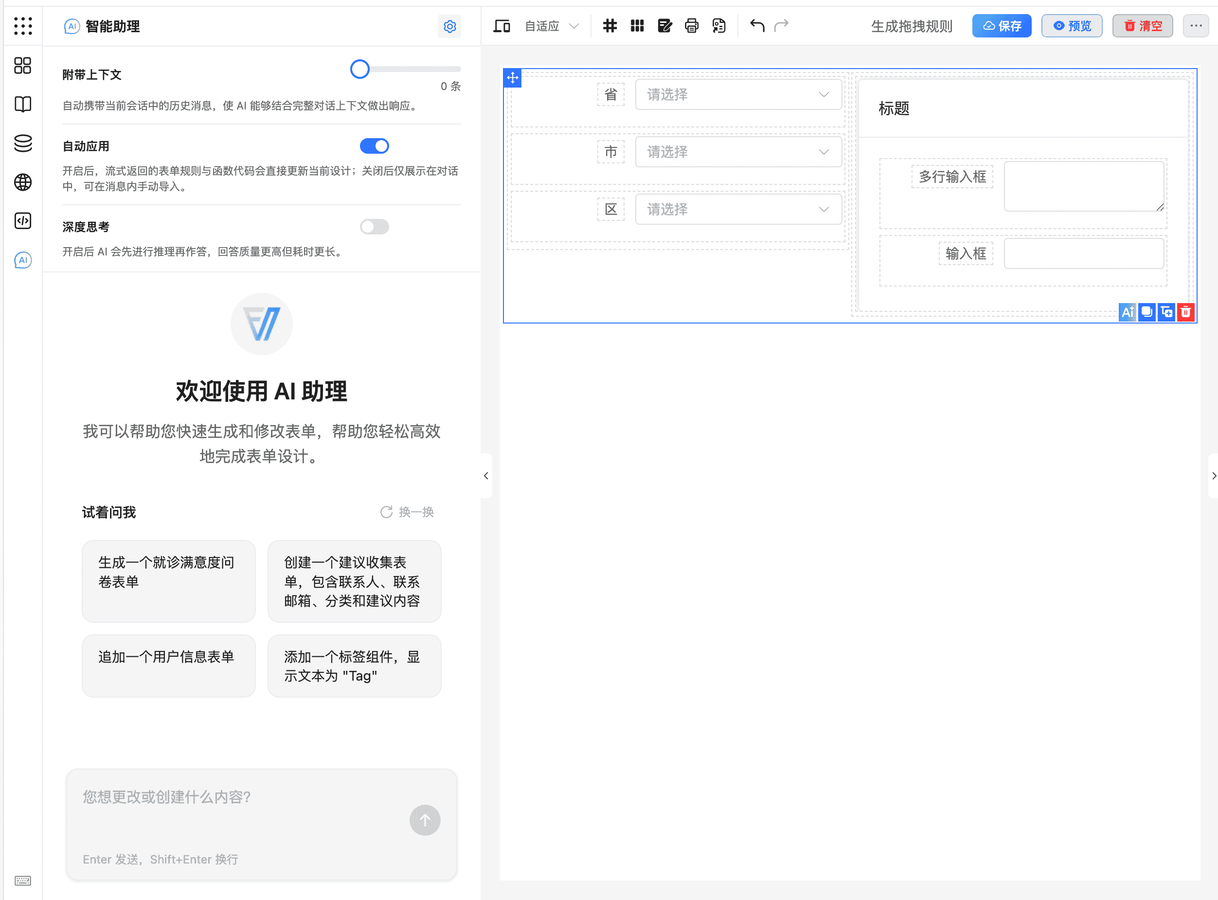Expand the right panel with chevron handle
This screenshot has width=1218, height=900.
1214,476
